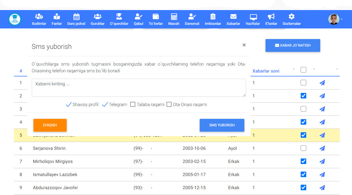Click the orange CHIQISH button

pos(50,125)
